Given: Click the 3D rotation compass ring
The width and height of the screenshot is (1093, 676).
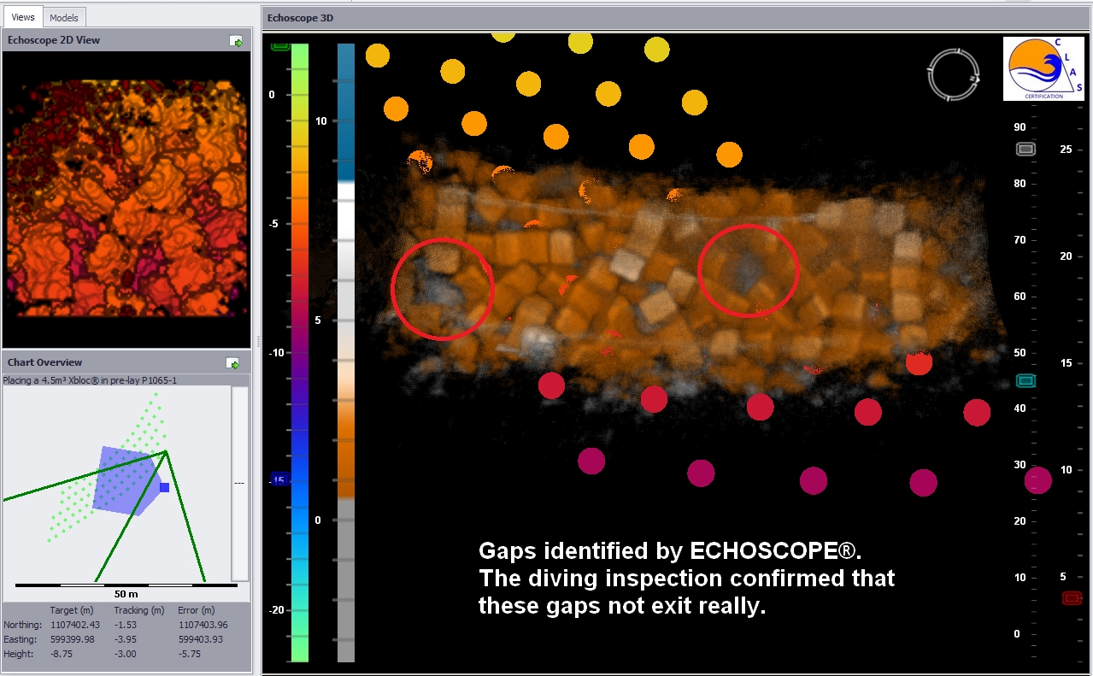Looking at the screenshot, I should coord(953,75).
